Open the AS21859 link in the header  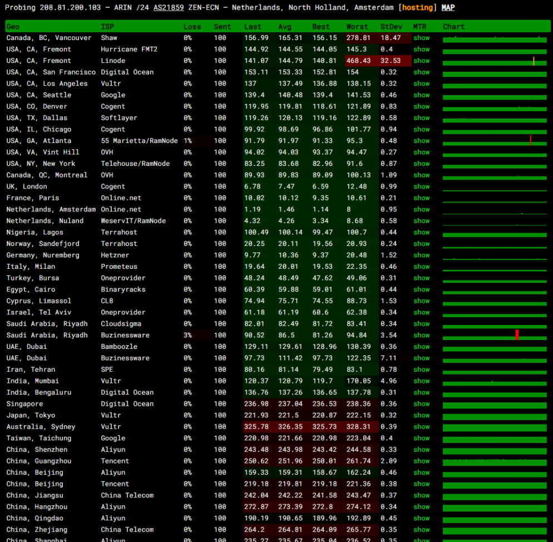point(169,7)
